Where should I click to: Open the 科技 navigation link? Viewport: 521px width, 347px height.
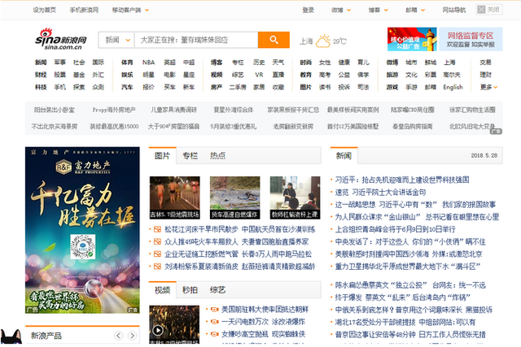(41, 87)
